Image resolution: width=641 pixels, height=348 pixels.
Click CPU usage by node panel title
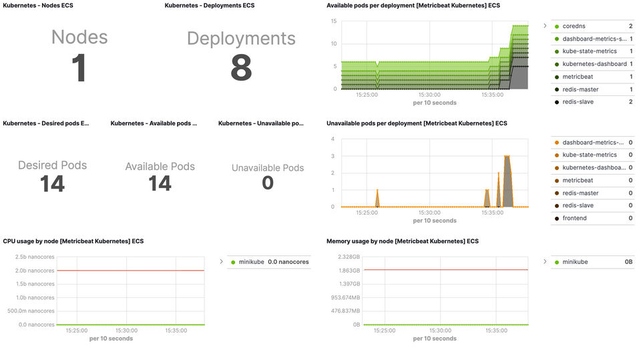[x=73, y=241]
